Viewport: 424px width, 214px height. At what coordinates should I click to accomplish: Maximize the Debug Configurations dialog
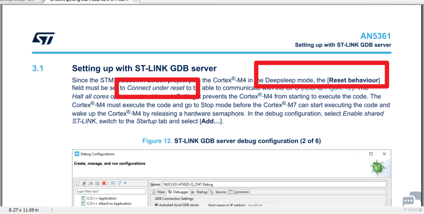371,154
